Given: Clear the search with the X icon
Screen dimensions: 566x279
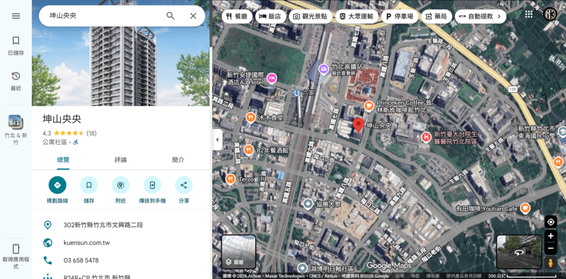Looking at the screenshot, I should pyautogui.click(x=193, y=16).
